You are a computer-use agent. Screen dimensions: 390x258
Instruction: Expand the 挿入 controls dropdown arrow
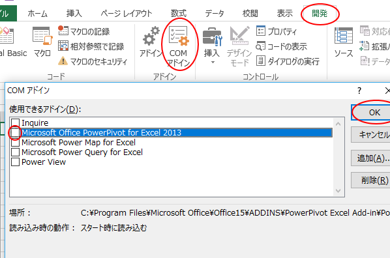coord(213,63)
